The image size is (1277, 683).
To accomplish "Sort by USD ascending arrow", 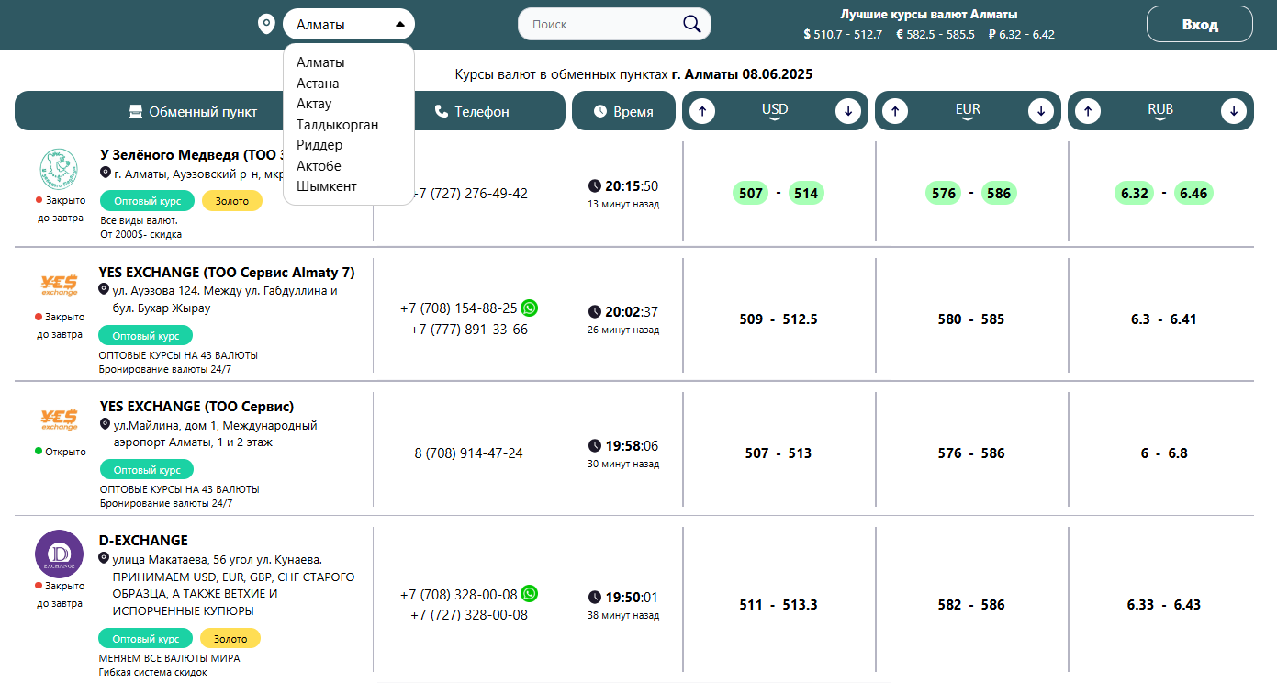I will [x=701, y=111].
